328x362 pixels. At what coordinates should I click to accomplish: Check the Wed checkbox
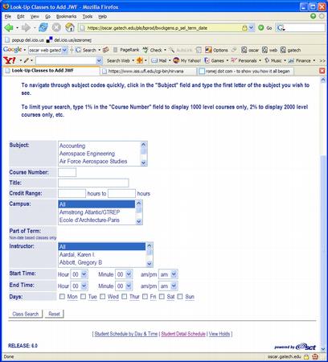click(x=102, y=296)
